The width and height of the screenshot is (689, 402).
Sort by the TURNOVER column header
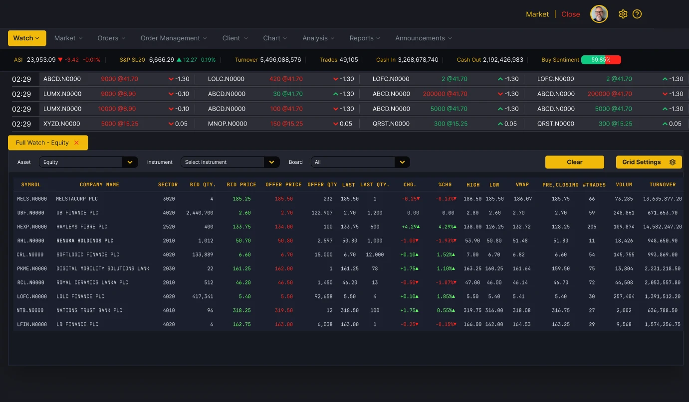coord(663,185)
